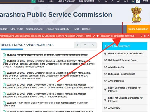This screenshot has height=112, width=150.
Task: Open ticker notice about Online Application System changes
Action: 45,36
